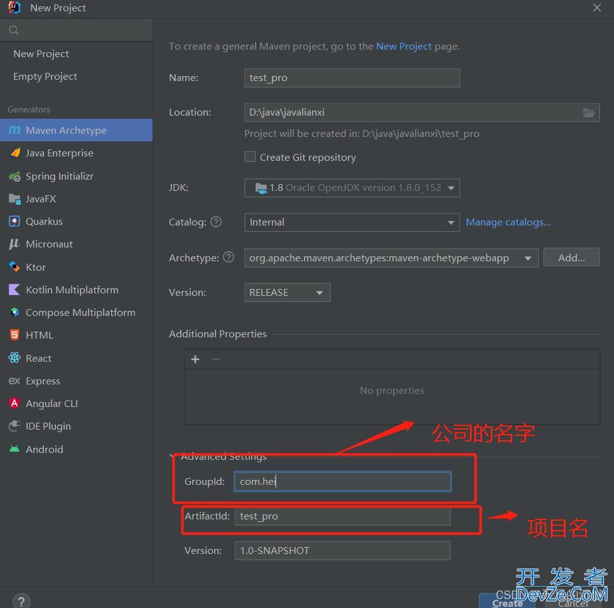Click the 'No properties' placeholder text
The height and width of the screenshot is (608, 614).
[392, 391]
